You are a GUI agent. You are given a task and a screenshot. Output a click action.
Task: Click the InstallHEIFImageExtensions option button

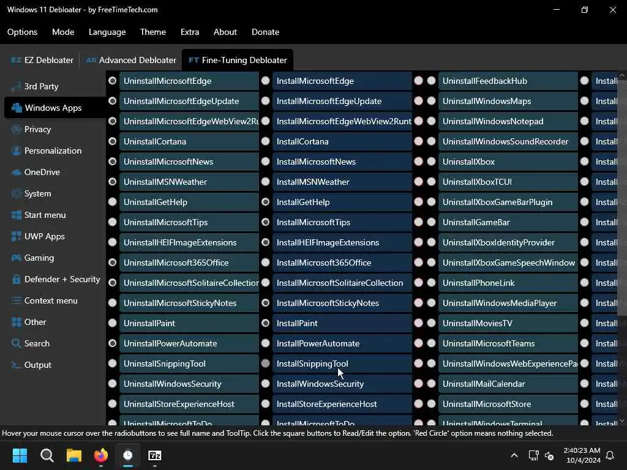[342, 242]
